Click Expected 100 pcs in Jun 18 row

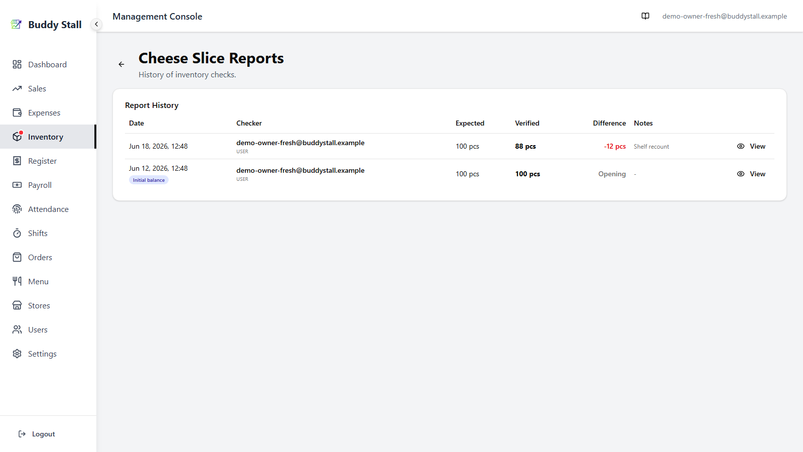tap(467, 146)
